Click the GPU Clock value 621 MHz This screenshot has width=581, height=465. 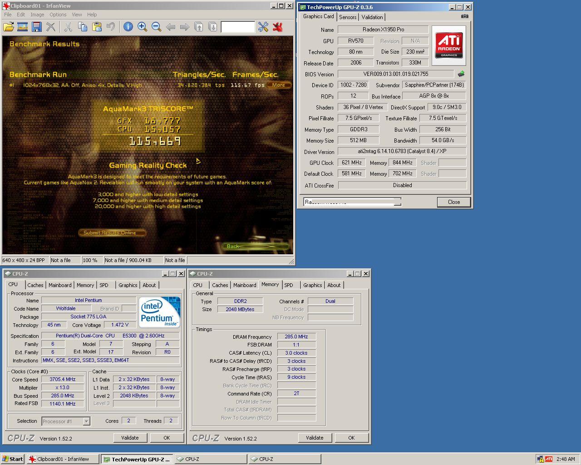pos(352,163)
